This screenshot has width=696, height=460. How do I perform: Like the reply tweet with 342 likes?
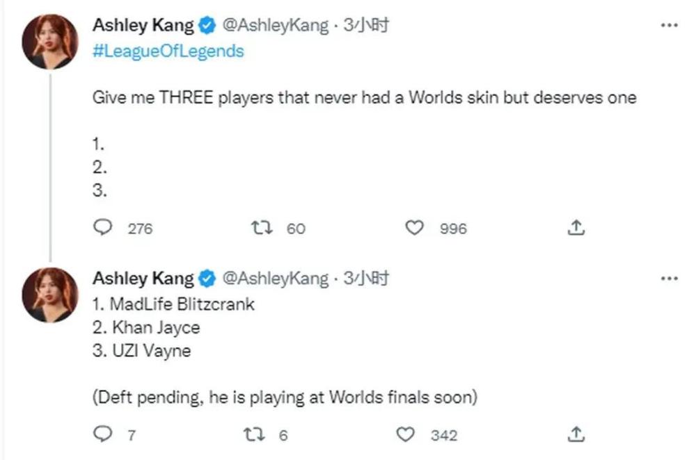coord(406,435)
